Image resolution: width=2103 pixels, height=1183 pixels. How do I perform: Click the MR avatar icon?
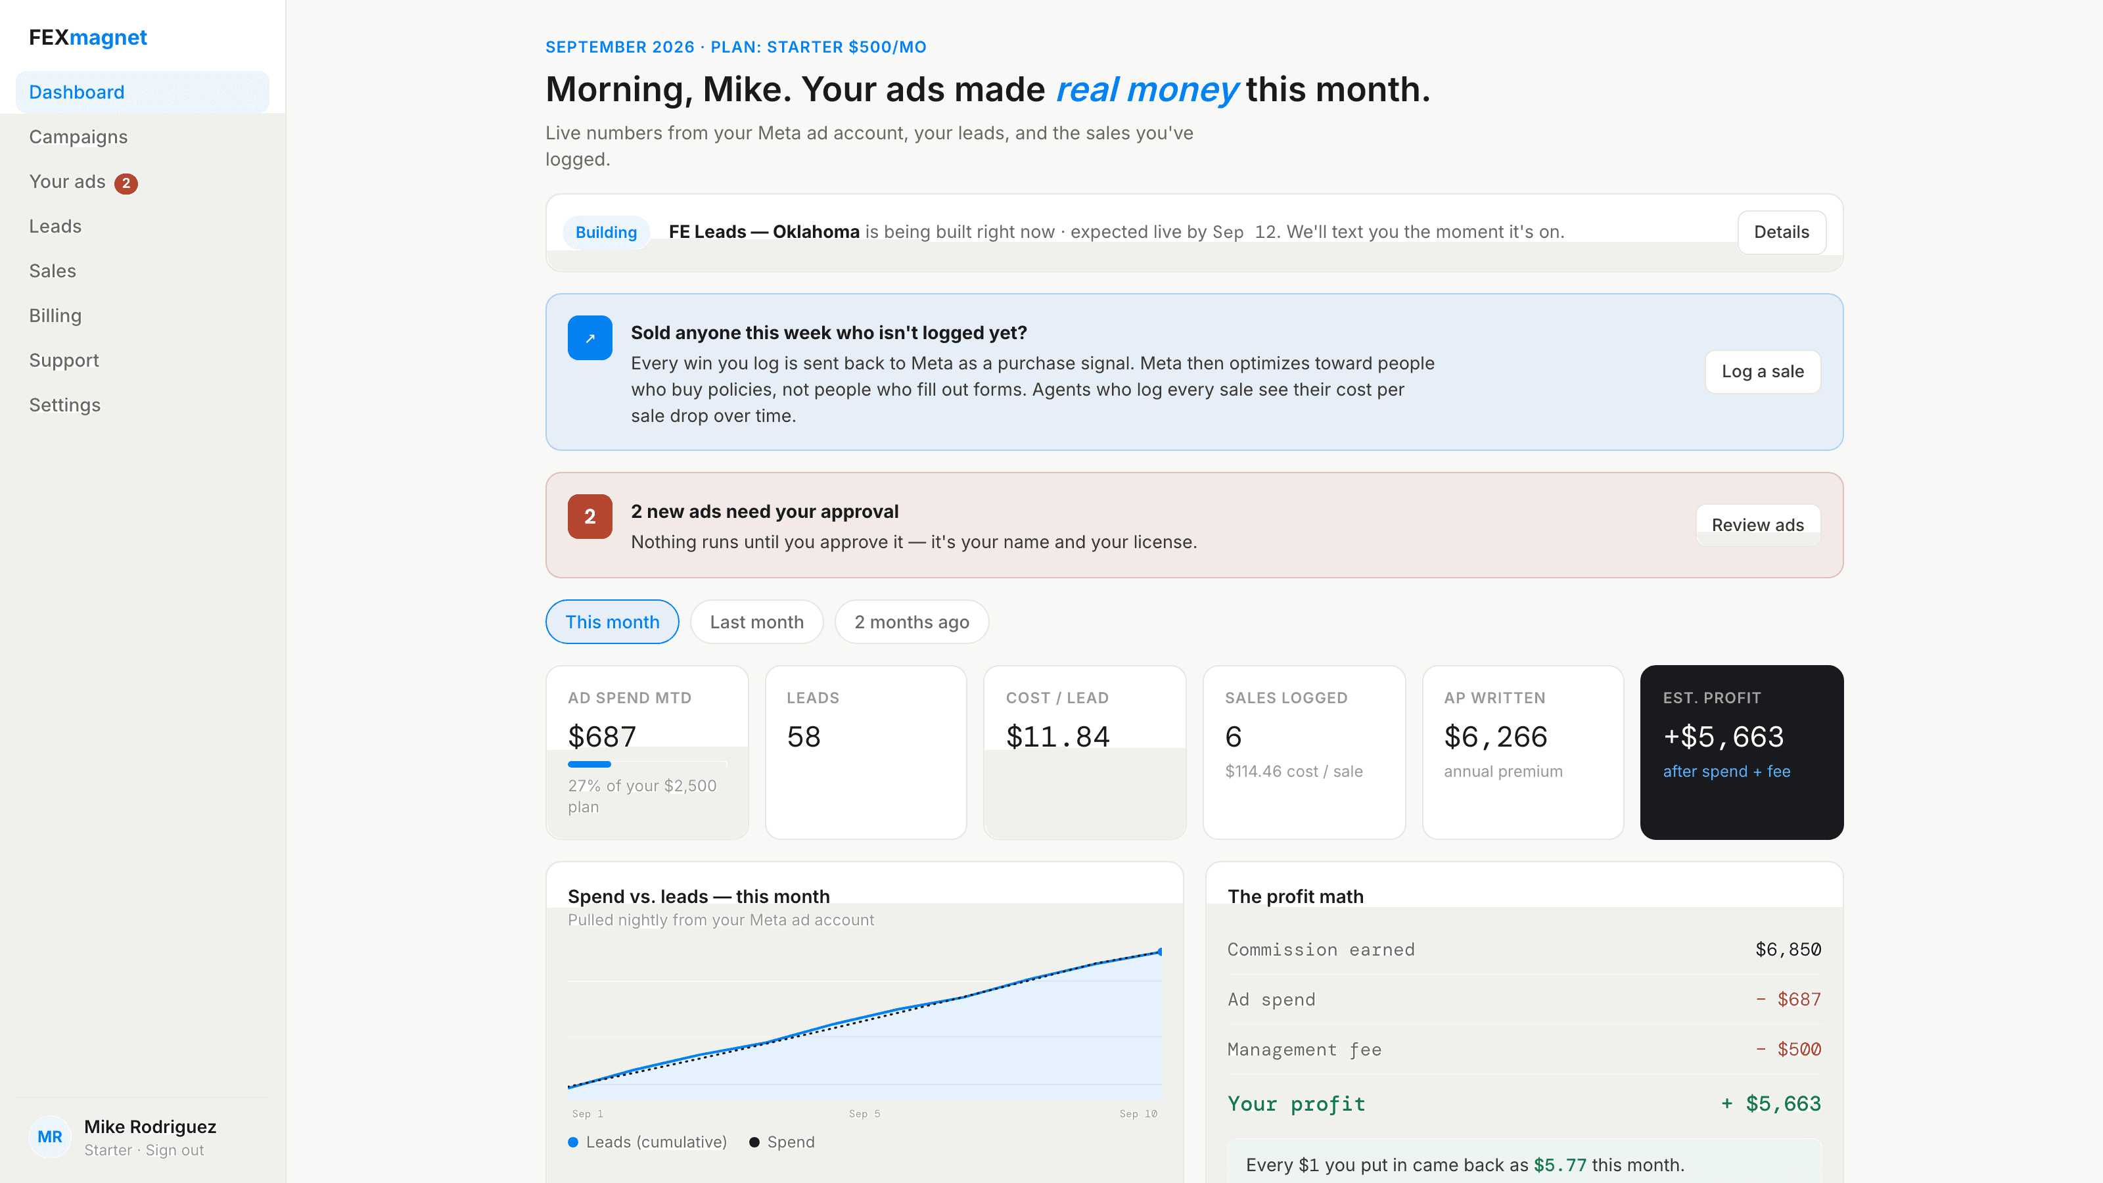(50, 1136)
